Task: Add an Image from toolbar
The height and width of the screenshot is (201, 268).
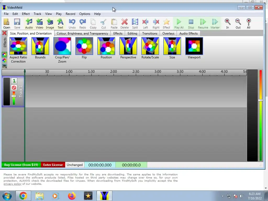Action: [50, 24]
